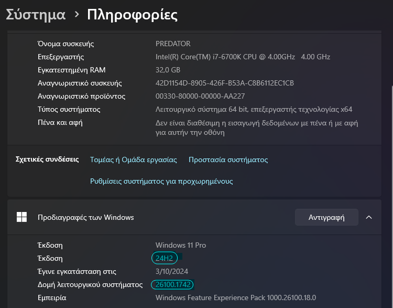Select the device name value PREDATOR
This screenshot has width=393, height=308.
coord(173,44)
